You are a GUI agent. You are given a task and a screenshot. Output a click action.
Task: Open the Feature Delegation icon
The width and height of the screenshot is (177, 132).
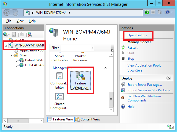coord(80,81)
